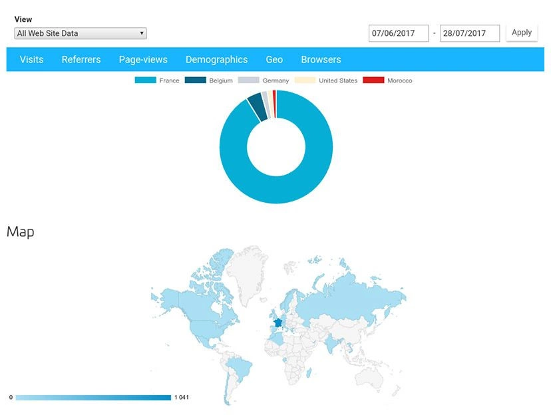Open the Geo tab
Screen dimensions: 551x415
(x=274, y=60)
